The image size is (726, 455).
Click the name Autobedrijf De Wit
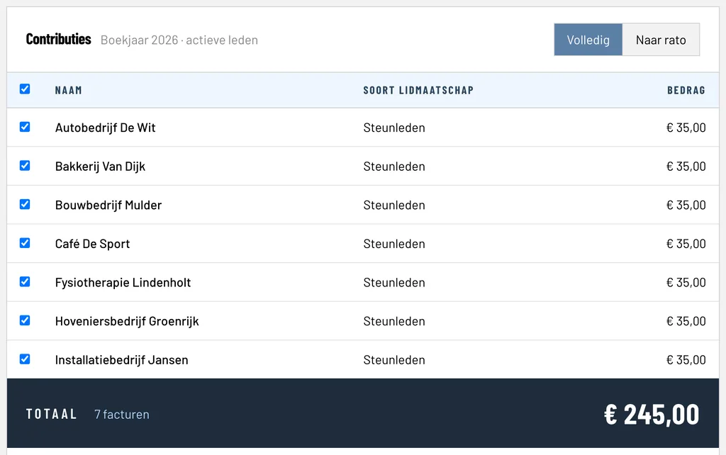(x=105, y=128)
